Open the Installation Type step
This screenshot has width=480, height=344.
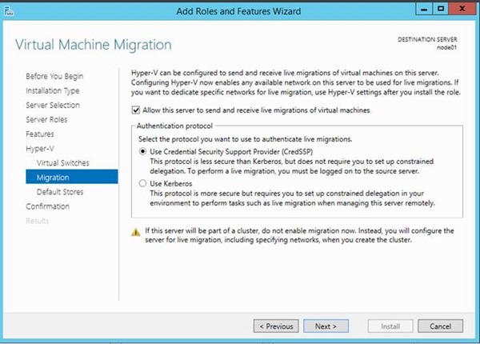54,90
